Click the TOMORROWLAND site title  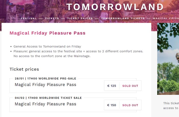115,7
